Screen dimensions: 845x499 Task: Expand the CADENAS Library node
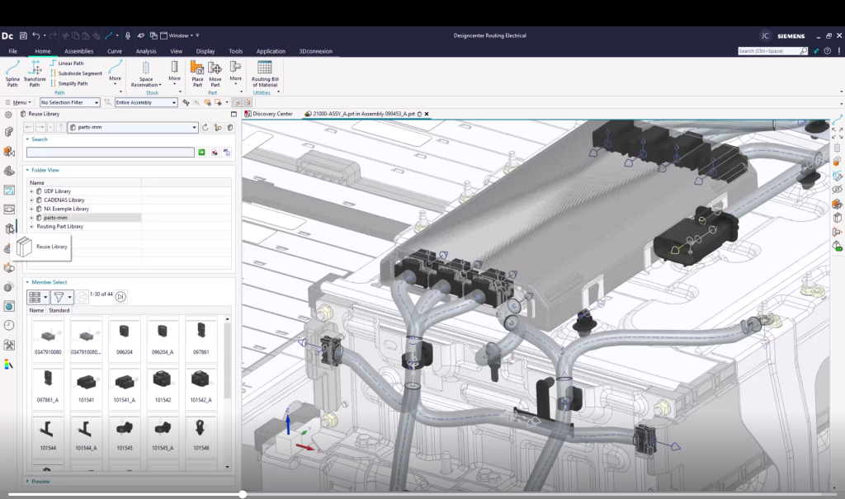pyautogui.click(x=31, y=200)
